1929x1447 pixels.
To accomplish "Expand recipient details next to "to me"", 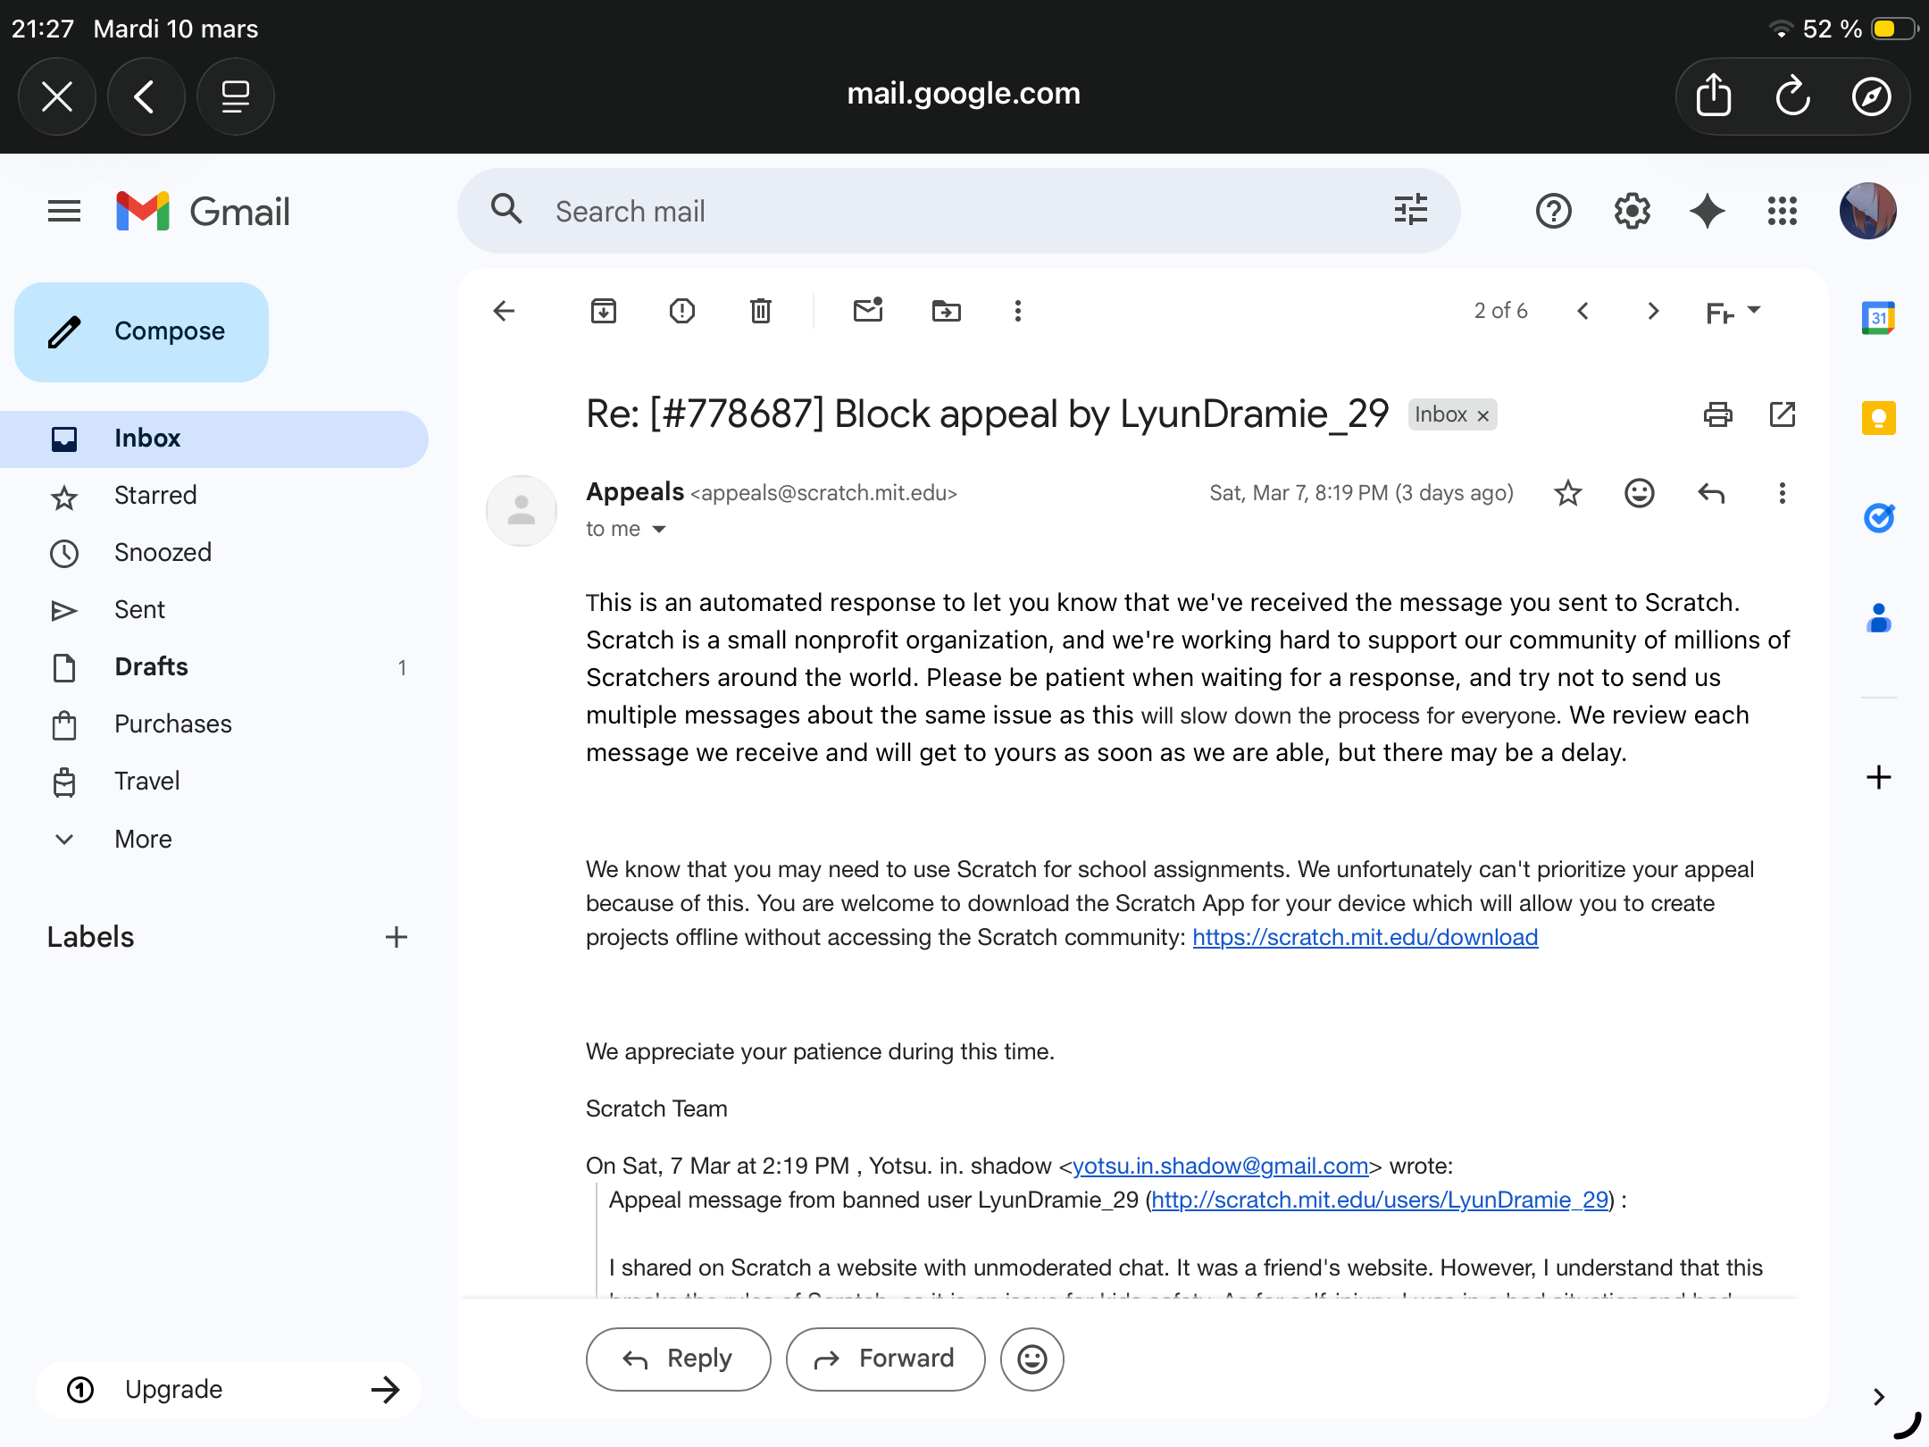I will [x=659, y=530].
